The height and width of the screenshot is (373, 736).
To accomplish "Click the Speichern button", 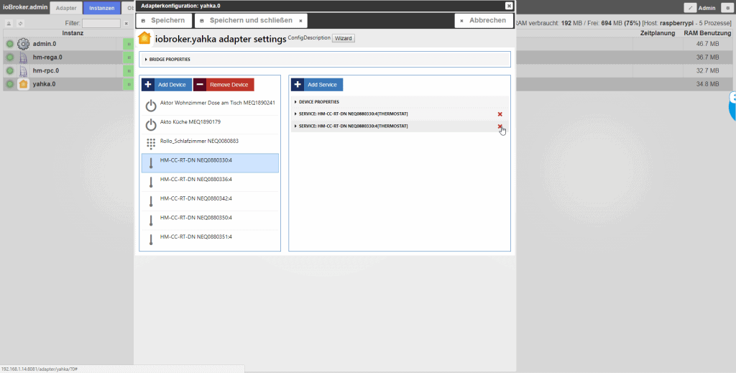I will (164, 21).
